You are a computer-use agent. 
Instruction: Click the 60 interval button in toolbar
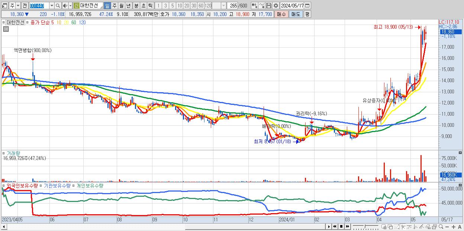pos(201,6)
